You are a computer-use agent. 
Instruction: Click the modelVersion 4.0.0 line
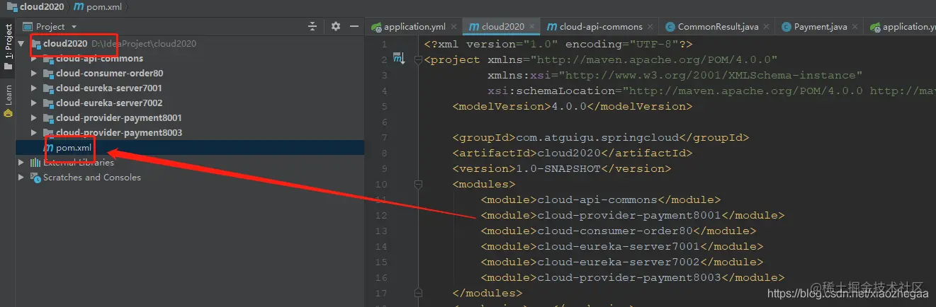573,106
